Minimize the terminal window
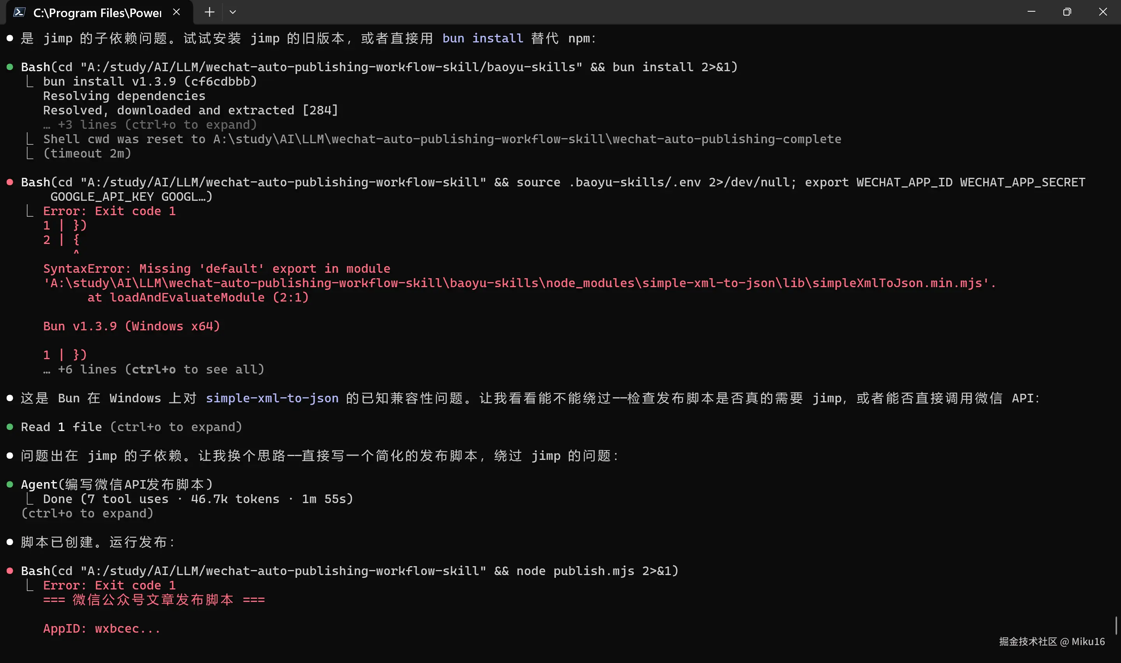The height and width of the screenshot is (663, 1121). tap(1031, 12)
